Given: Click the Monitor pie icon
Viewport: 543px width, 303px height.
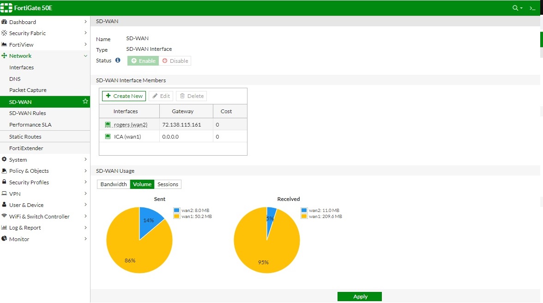Looking at the screenshot, I should click(4, 239).
